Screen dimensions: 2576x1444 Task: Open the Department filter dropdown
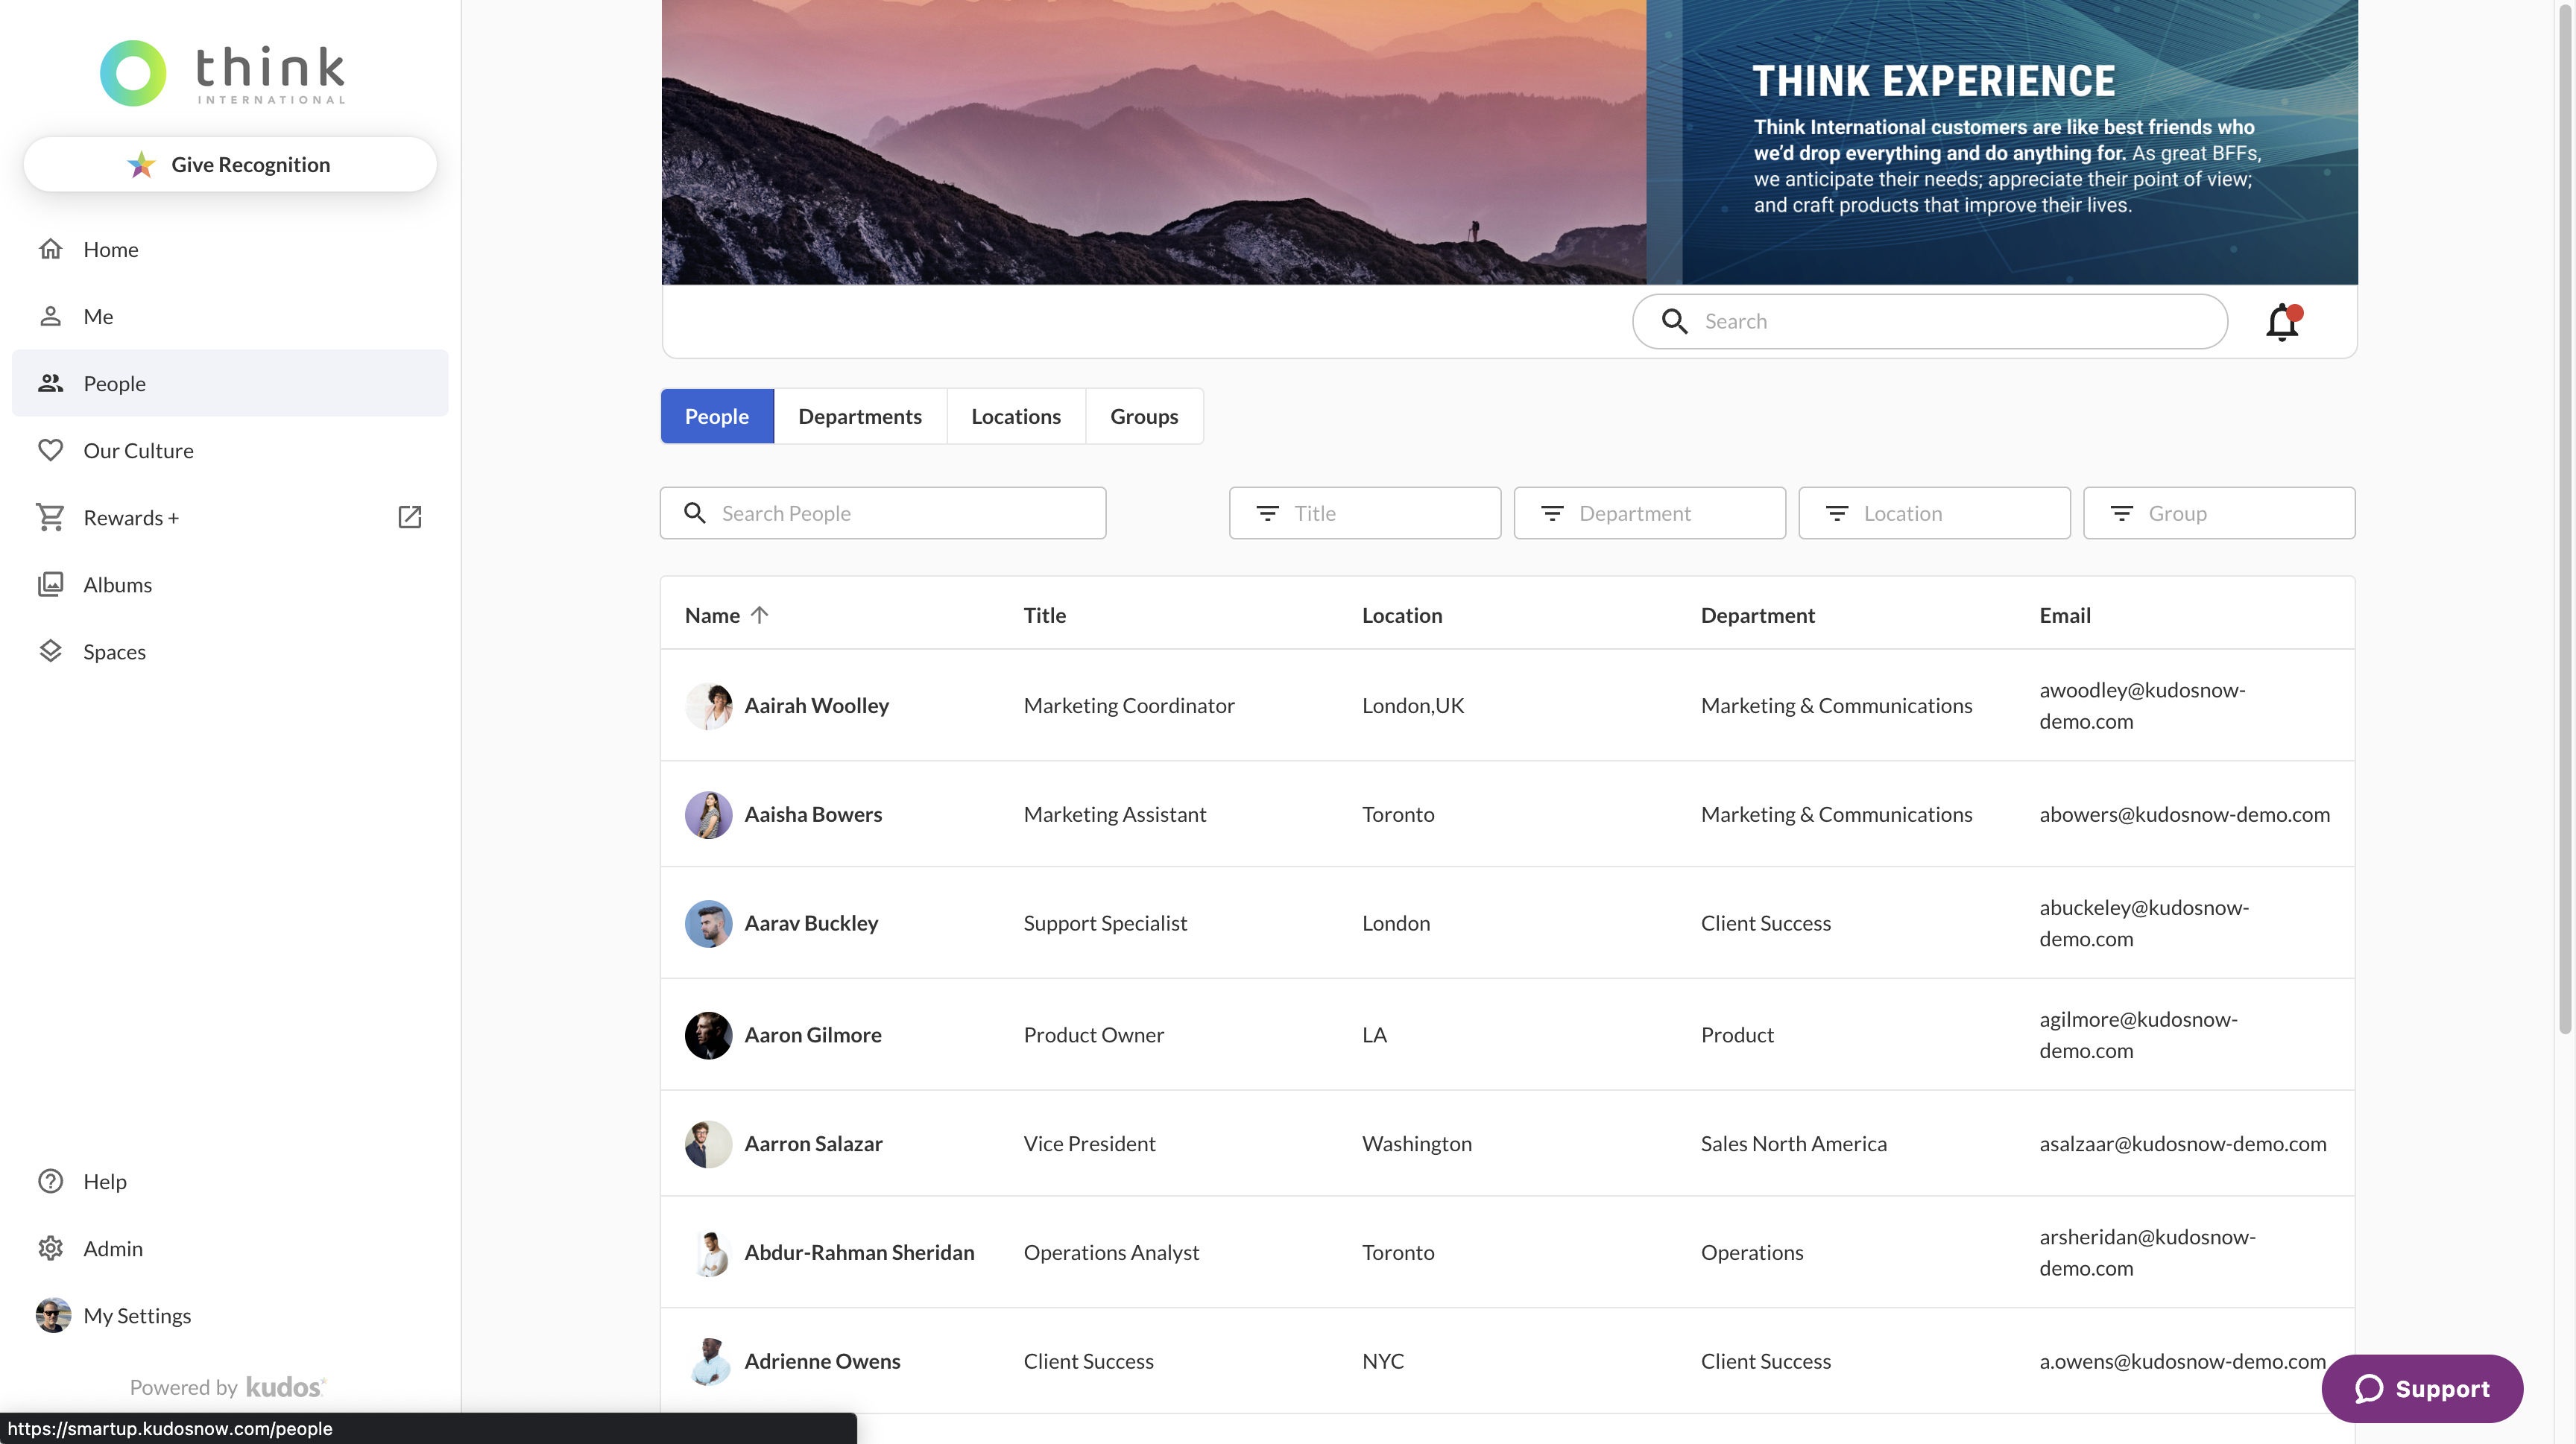1649,513
